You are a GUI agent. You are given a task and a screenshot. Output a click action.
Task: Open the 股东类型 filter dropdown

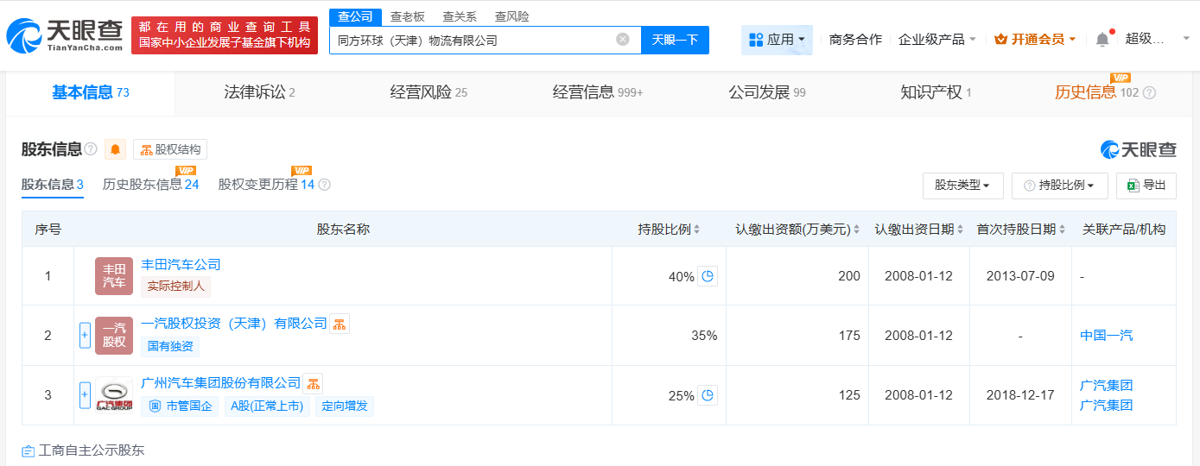962,186
